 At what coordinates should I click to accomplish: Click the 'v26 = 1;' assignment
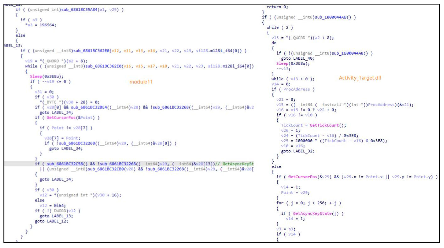click(290, 130)
